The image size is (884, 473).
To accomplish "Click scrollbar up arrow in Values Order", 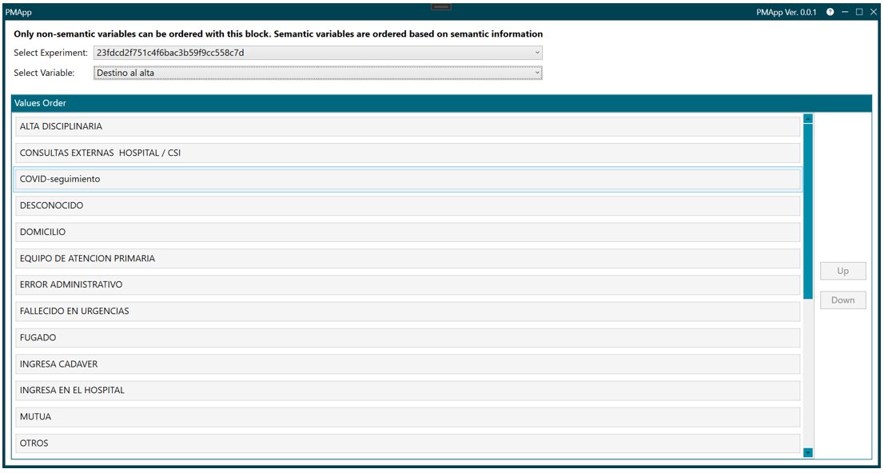I will click(808, 119).
